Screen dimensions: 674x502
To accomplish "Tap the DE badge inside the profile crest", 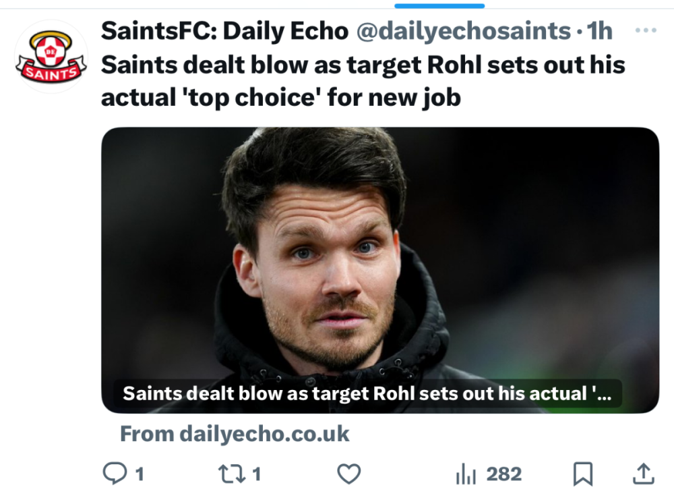I will click(x=51, y=50).
